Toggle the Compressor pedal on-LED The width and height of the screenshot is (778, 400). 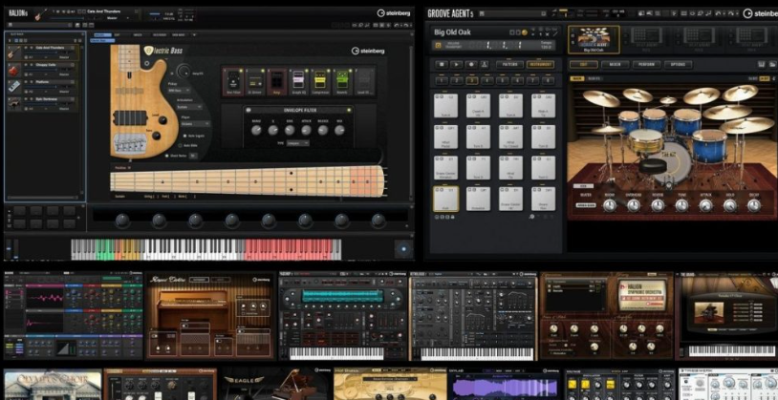pyautogui.click(x=329, y=72)
